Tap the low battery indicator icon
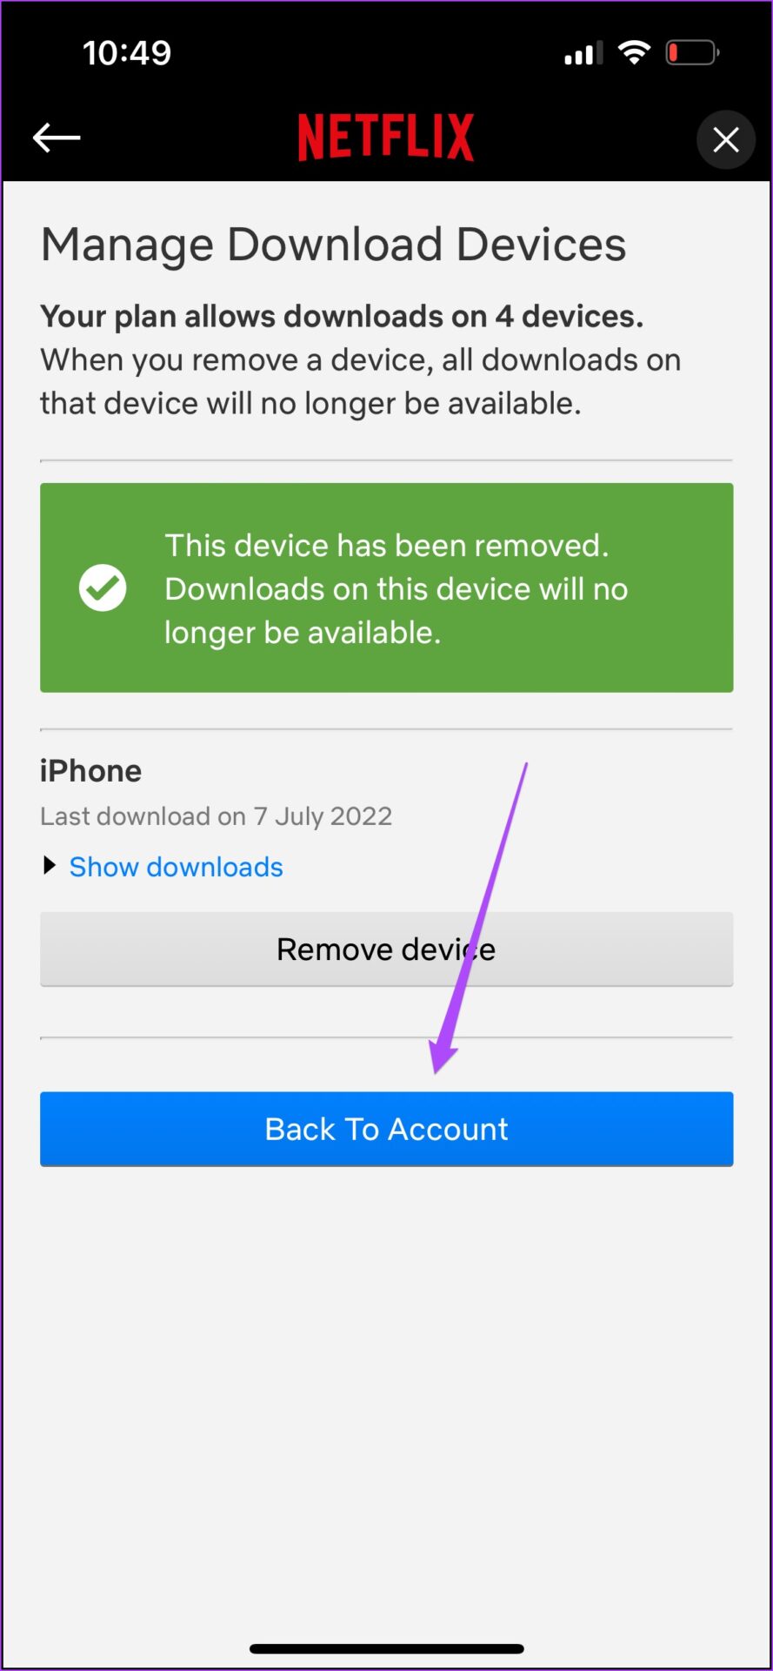 coord(692,52)
